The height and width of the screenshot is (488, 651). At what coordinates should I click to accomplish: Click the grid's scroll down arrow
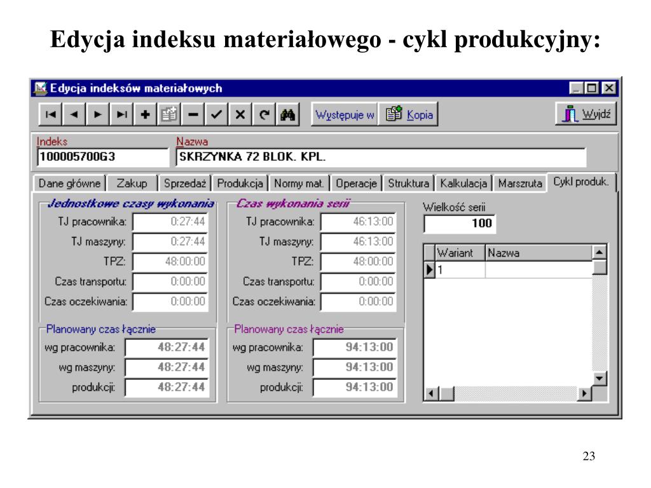[600, 378]
